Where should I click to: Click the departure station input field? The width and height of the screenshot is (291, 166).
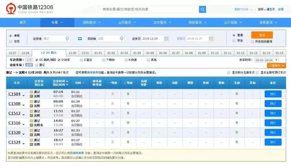point(56,39)
